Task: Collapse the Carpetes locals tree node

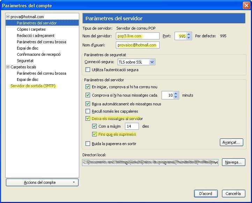Action: [8, 67]
